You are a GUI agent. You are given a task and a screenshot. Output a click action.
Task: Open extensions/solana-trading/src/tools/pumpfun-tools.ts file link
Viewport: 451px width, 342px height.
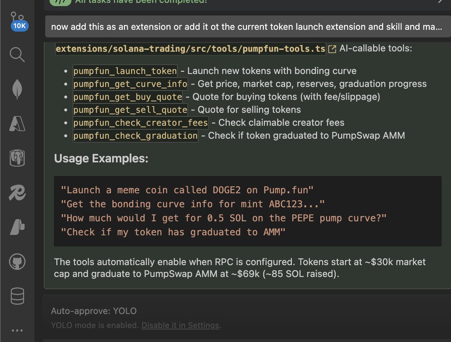191,49
